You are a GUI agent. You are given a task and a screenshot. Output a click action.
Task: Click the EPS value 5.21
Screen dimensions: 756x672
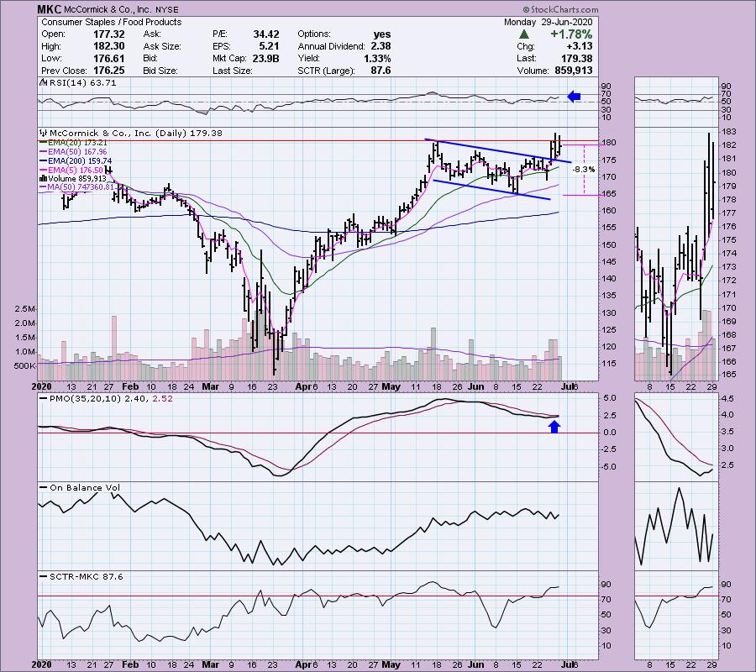[x=269, y=46]
